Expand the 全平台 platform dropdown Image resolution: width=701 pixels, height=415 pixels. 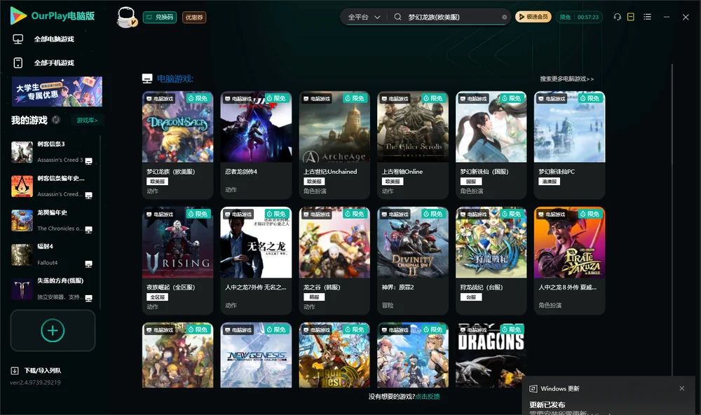coord(364,17)
